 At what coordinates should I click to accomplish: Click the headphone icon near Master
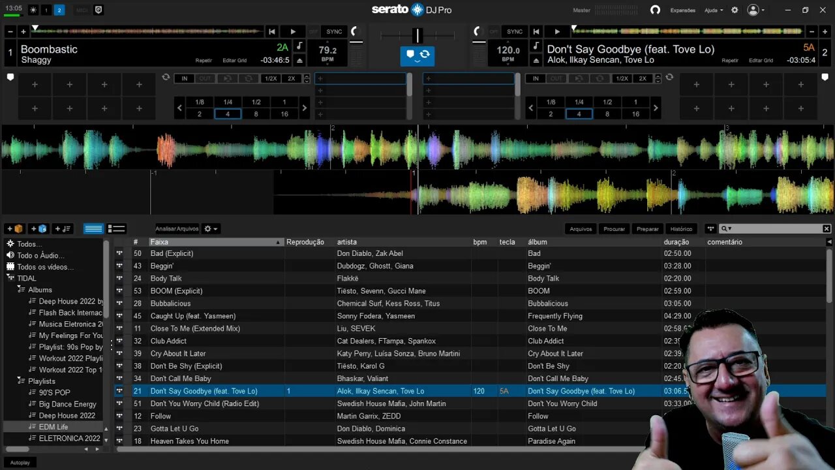[655, 10]
